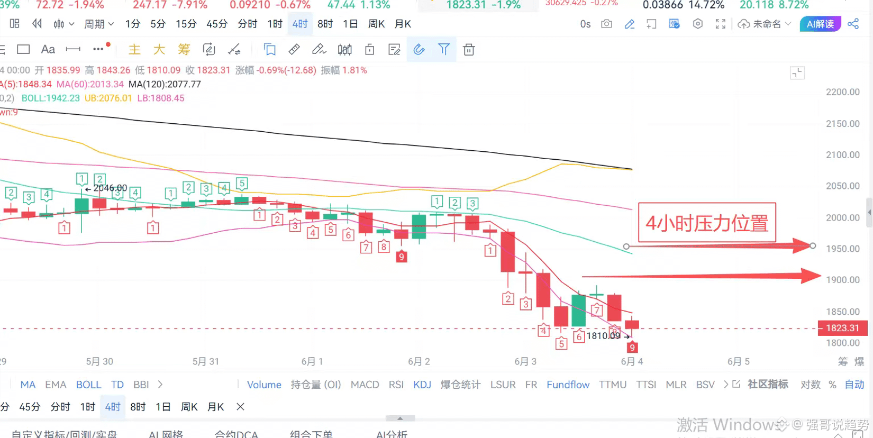Select the rectangle drawing tool

[x=23, y=49]
